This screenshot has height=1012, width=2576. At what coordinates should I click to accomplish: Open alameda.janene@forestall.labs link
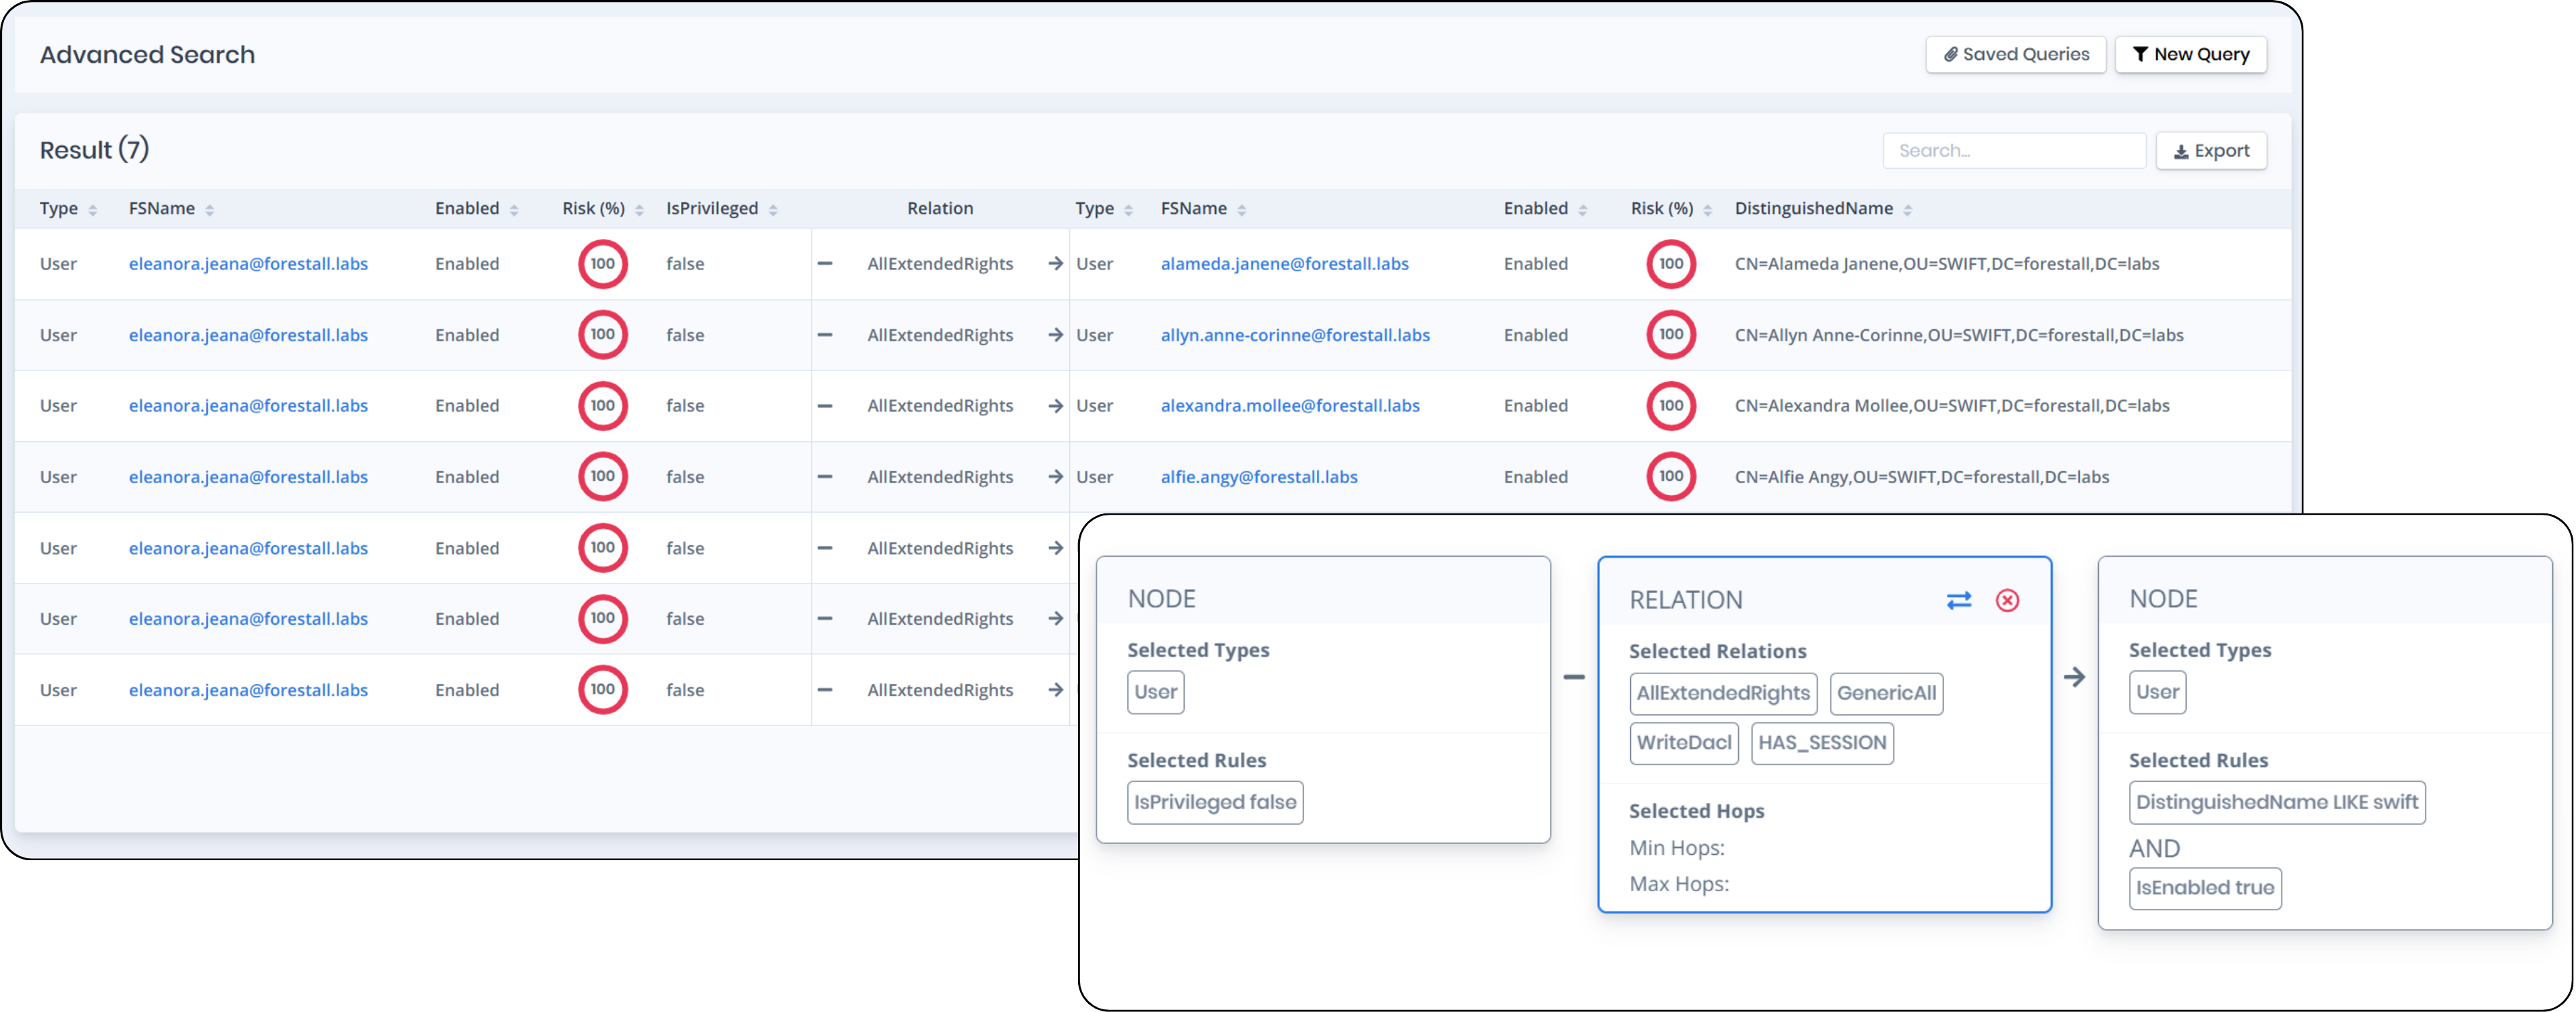point(1284,264)
